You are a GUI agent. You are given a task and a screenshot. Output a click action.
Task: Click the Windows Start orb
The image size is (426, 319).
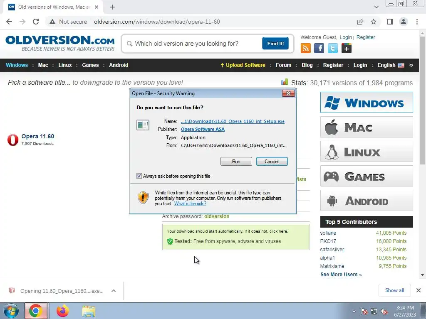coord(11,311)
